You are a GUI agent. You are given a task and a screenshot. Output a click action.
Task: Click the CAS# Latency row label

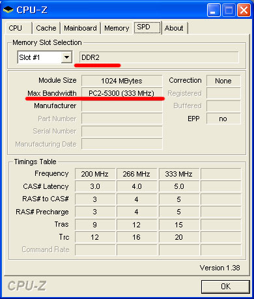pyautogui.click(x=46, y=186)
